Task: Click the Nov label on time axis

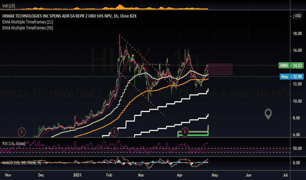Action: click(8, 175)
